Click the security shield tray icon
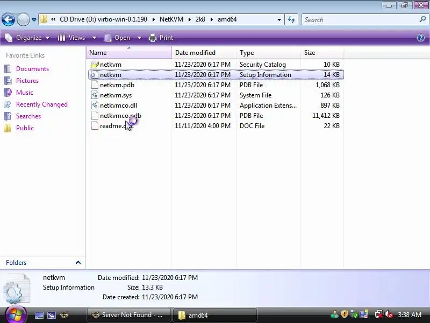The image size is (430, 323). click(345, 314)
